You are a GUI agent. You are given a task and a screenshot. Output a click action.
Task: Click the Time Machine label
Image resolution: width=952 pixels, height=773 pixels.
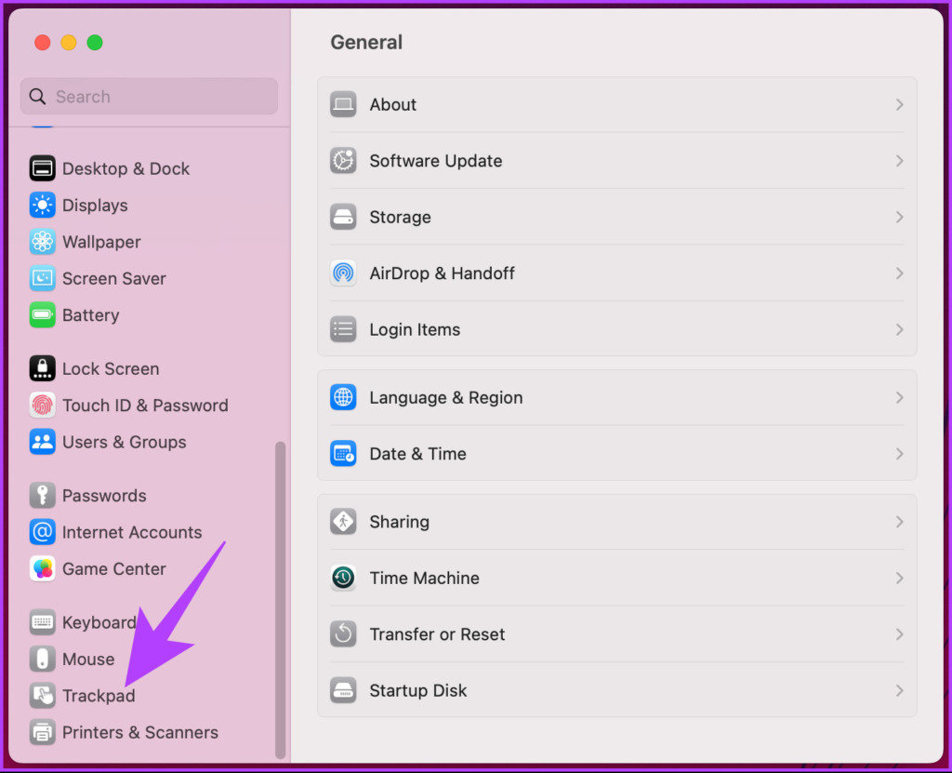pyautogui.click(x=424, y=578)
